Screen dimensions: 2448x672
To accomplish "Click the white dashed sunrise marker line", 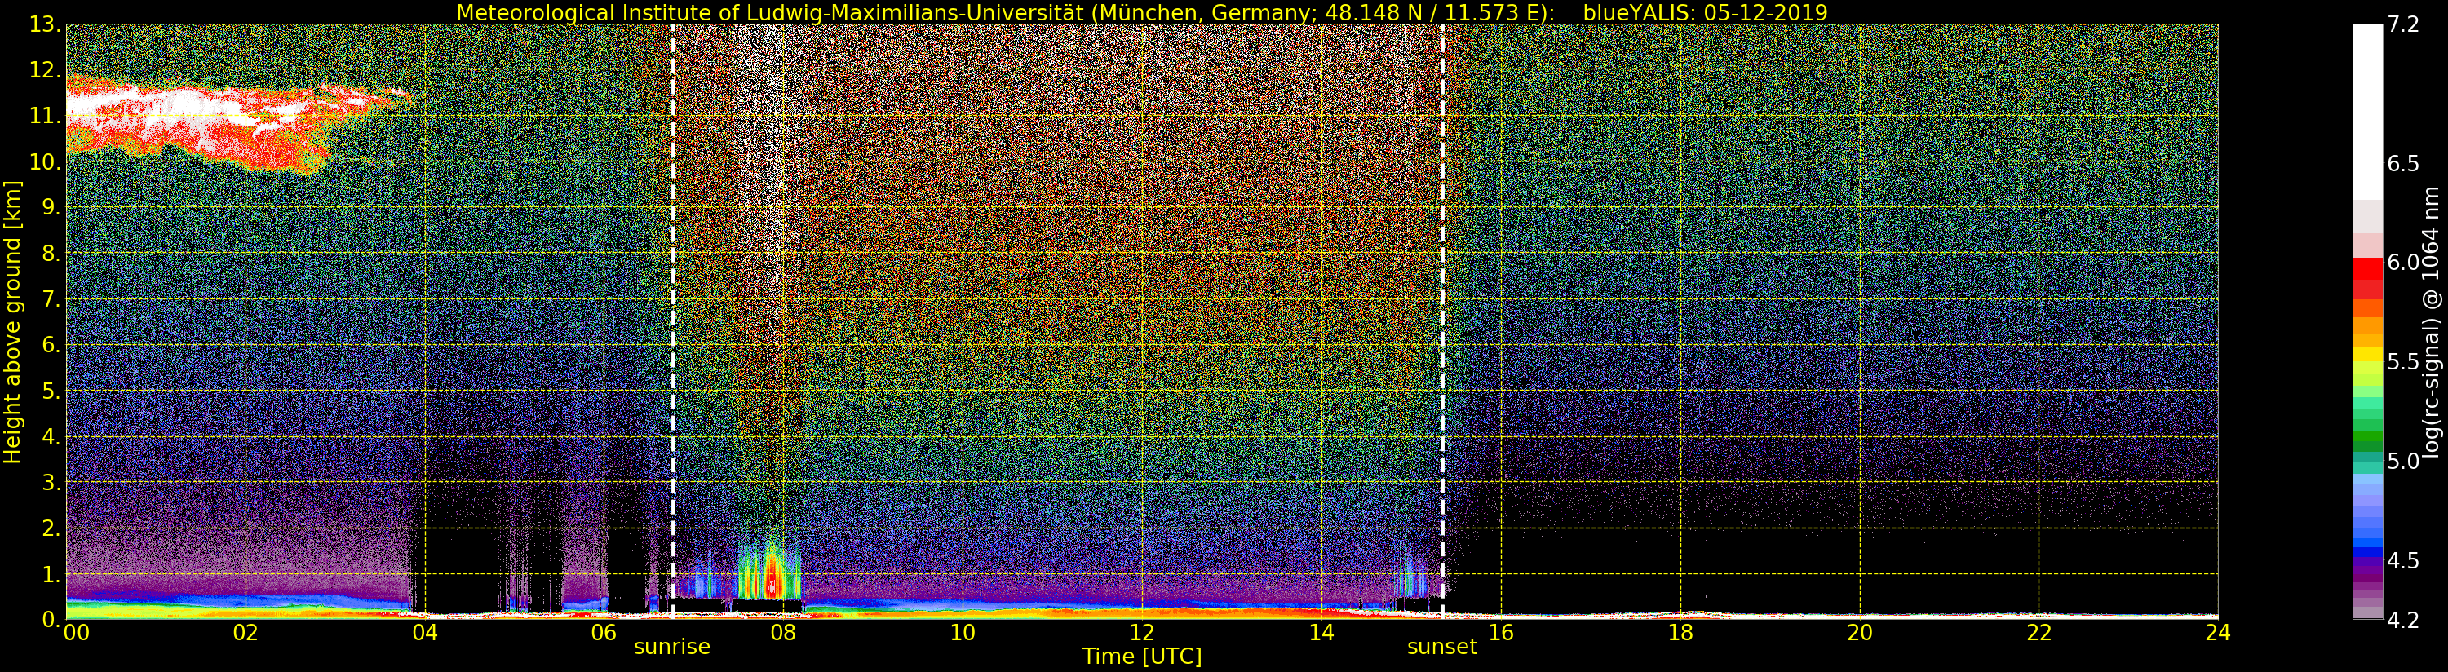I will point(673,322).
